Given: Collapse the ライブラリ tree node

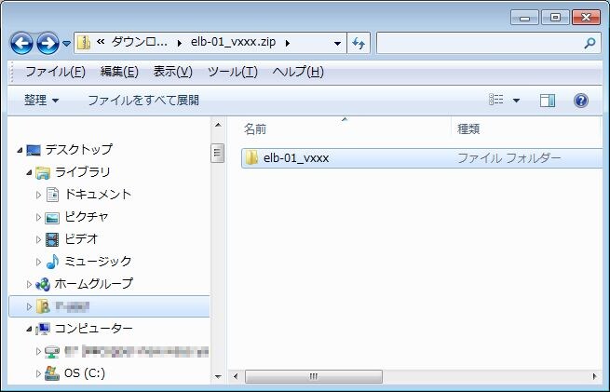Looking at the screenshot, I should [x=29, y=172].
